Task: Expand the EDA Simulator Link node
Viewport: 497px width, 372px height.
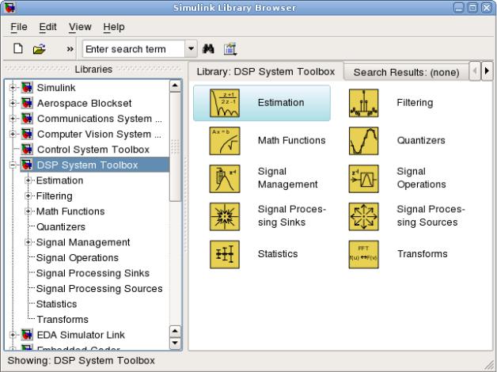Action: 13,335
